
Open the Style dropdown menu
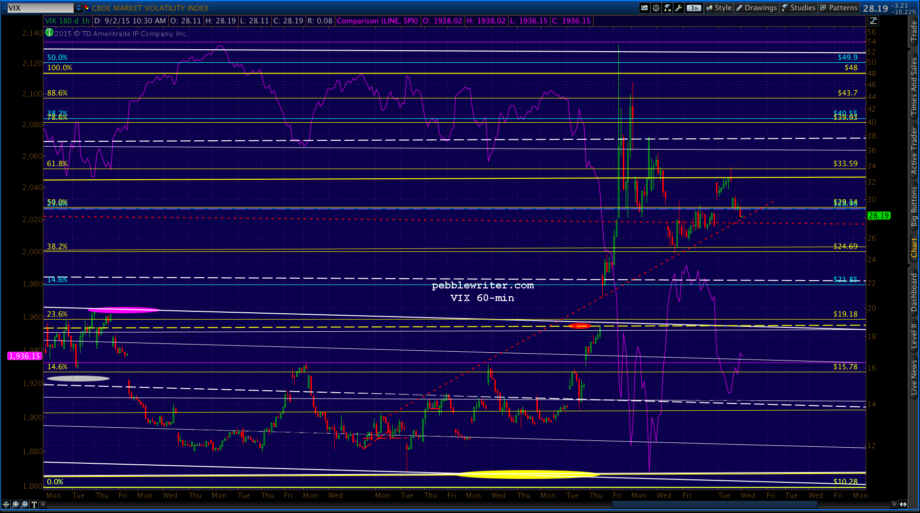point(718,8)
